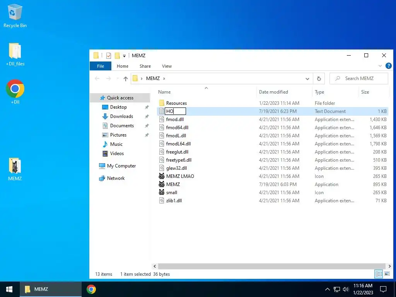This screenshot has height=297, width=396.
Task: Unpin Desktop using its pin icon
Action: [x=147, y=107]
